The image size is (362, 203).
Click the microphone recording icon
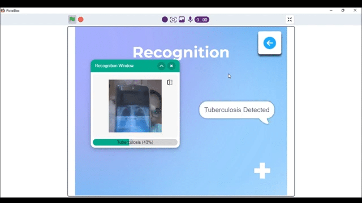tap(190, 20)
